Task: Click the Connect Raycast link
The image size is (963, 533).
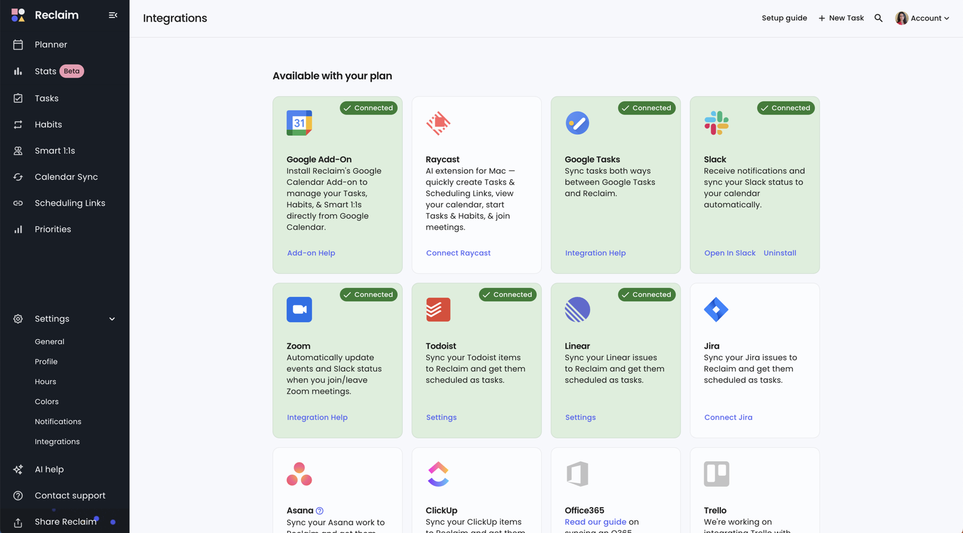Action: (x=458, y=253)
